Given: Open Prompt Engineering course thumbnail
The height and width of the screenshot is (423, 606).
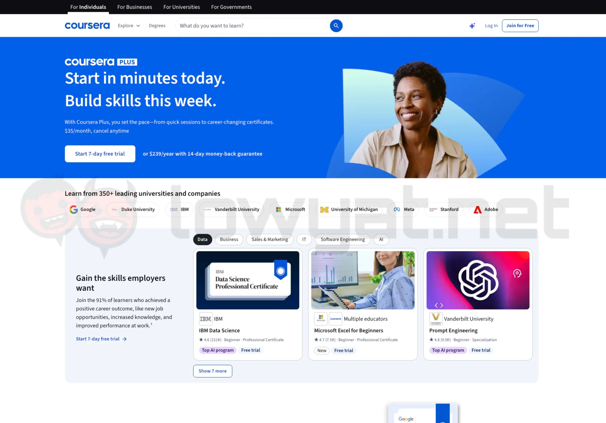Looking at the screenshot, I should (478, 280).
